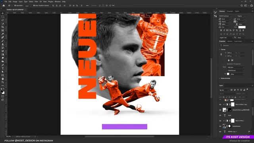
Task: Select the Eraser tool
Action: click(x=3, y=51)
